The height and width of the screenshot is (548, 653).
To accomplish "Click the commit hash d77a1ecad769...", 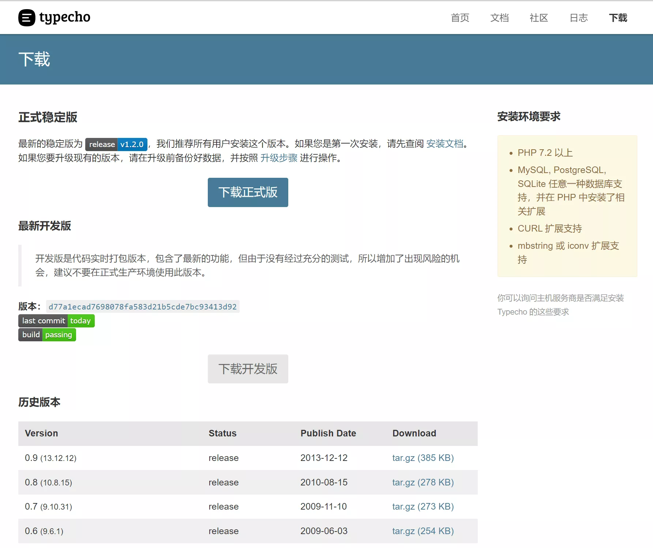I will tap(143, 307).
